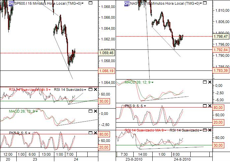Select the SP500 current price label 1.059,46
The width and height of the screenshot is (230, 162).
coord(107,53)
